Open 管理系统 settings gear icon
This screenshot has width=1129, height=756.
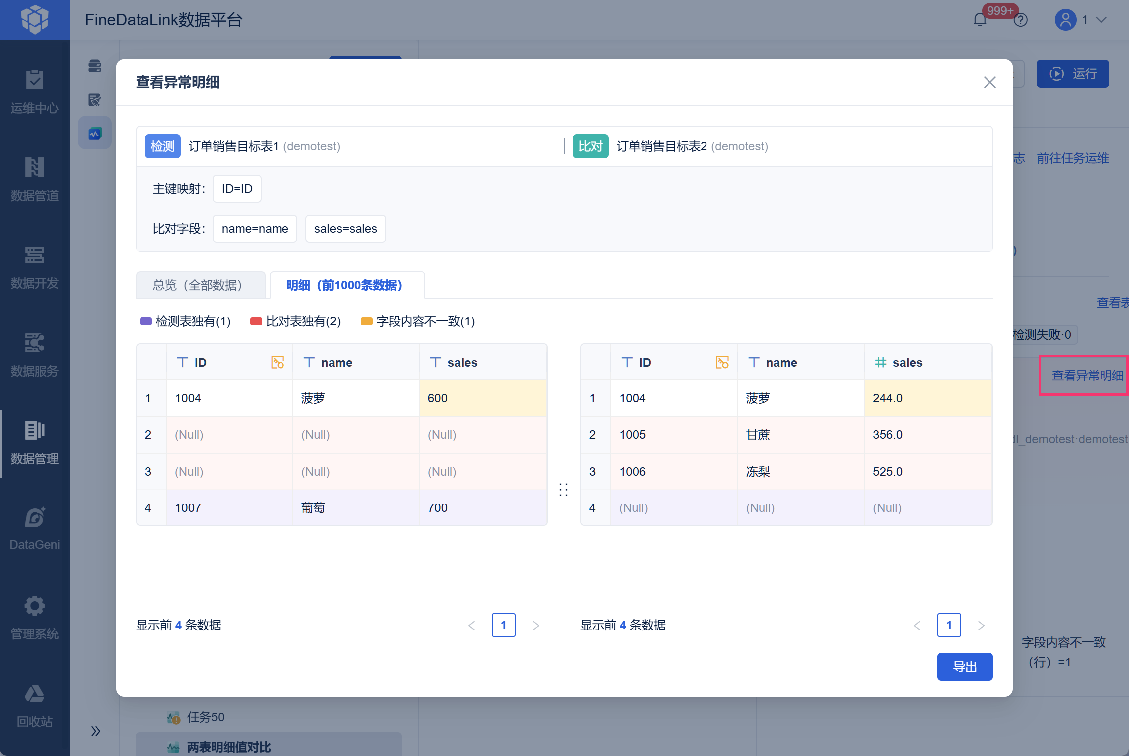point(34,606)
